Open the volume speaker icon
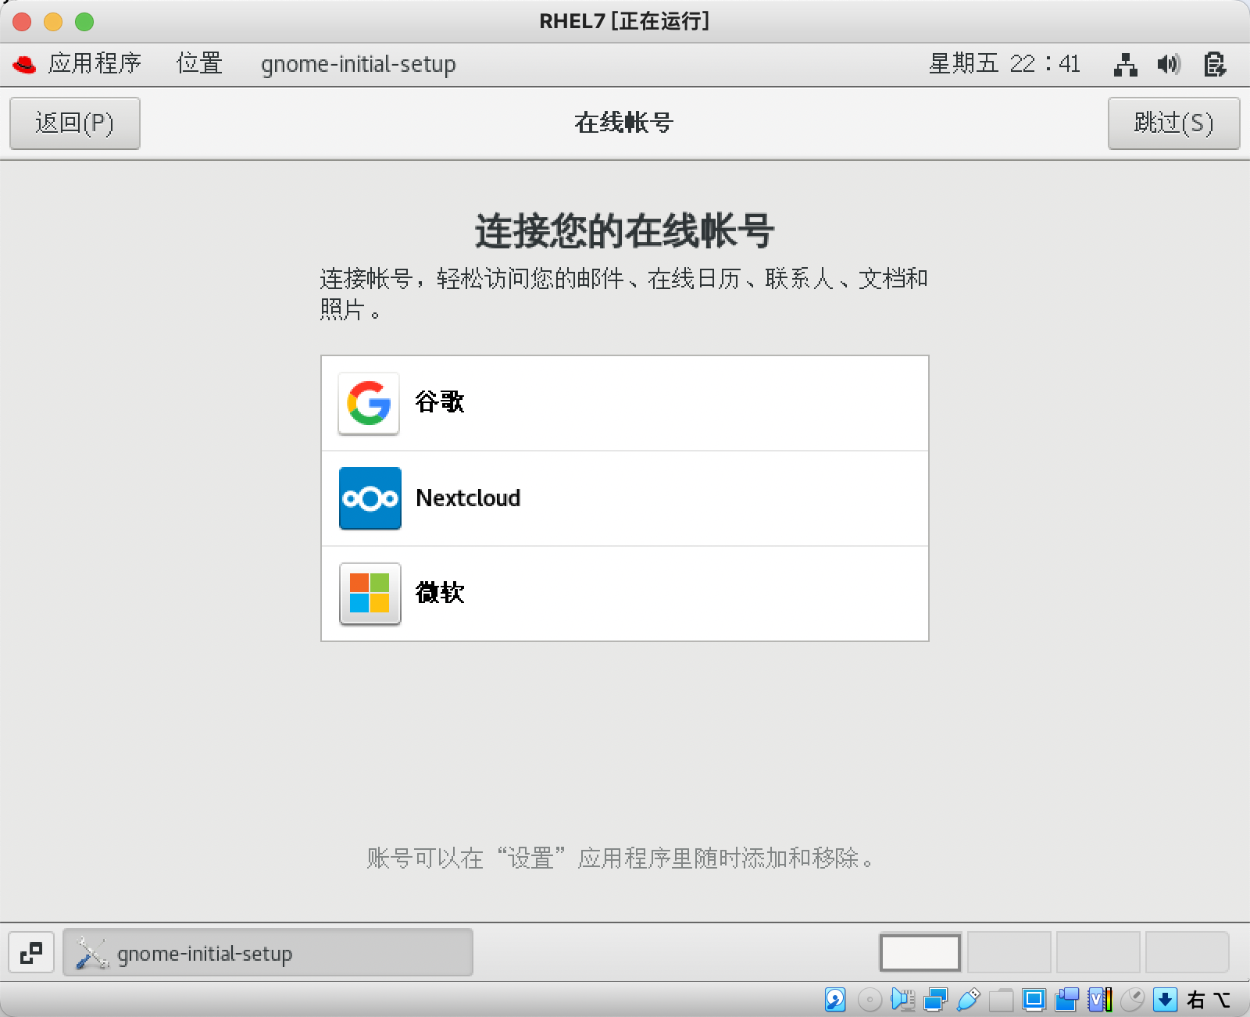Viewport: 1250px width, 1017px height. (1170, 64)
